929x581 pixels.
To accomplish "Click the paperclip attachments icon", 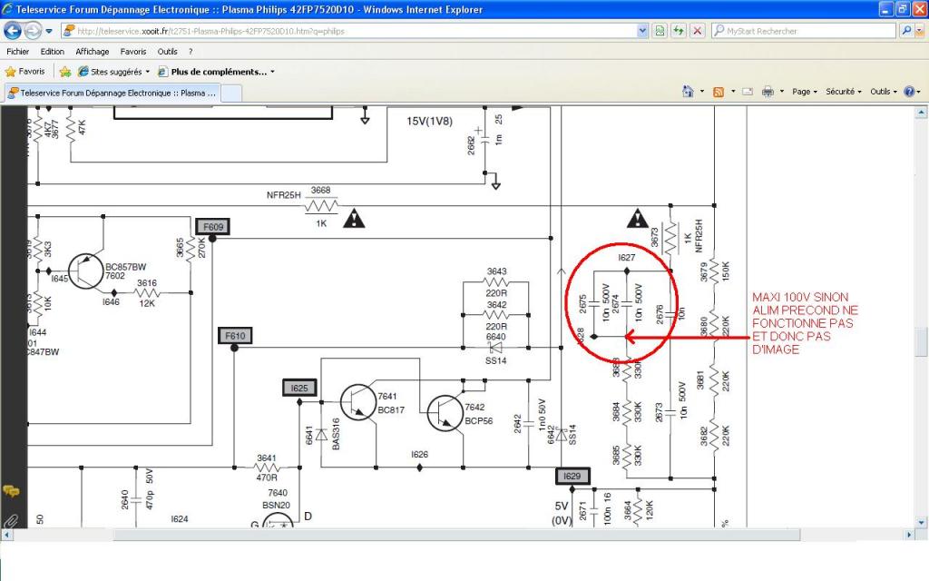I will 11,521.
